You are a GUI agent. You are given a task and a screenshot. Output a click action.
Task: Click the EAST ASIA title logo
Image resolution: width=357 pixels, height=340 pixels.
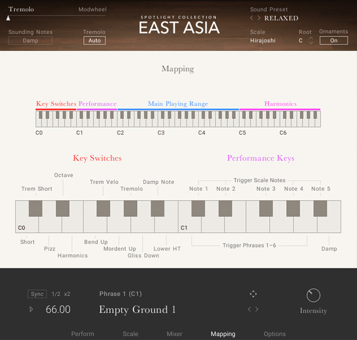click(x=179, y=28)
